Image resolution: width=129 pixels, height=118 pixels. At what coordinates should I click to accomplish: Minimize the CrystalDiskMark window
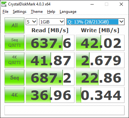click(92, 4)
